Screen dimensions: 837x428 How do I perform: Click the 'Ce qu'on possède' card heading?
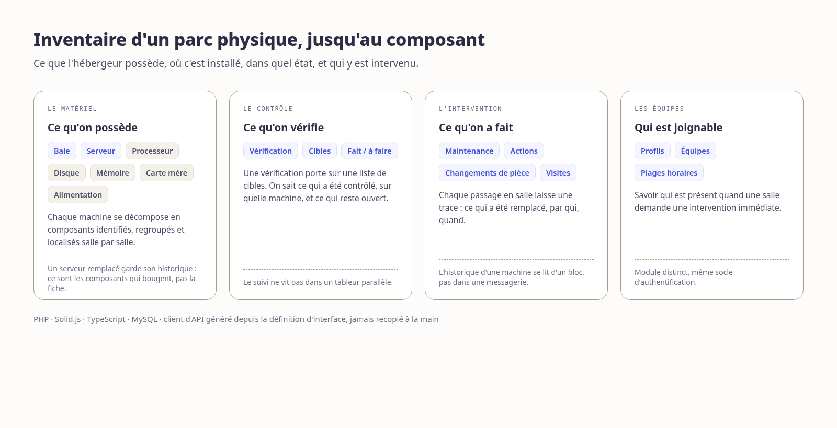point(93,128)
